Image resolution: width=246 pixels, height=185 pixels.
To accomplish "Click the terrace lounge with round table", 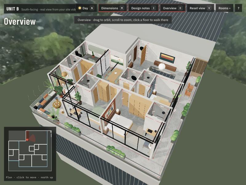I will (57, 104).
